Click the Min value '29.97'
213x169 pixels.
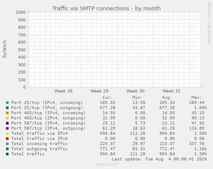tap(139, 144)
